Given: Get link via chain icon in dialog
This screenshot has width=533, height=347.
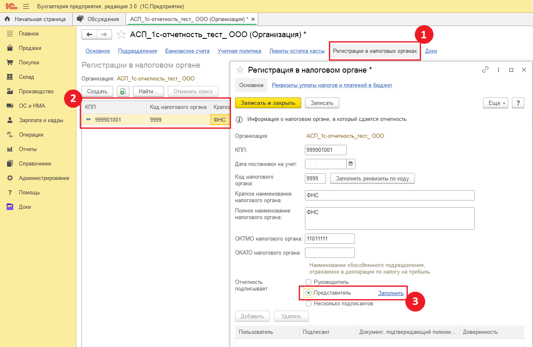Looking at the screenshot, I should [x=485, y=70].
